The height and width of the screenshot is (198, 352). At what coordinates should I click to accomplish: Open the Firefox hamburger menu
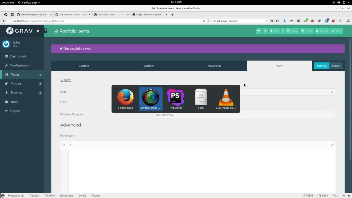[x=348, y=21]
